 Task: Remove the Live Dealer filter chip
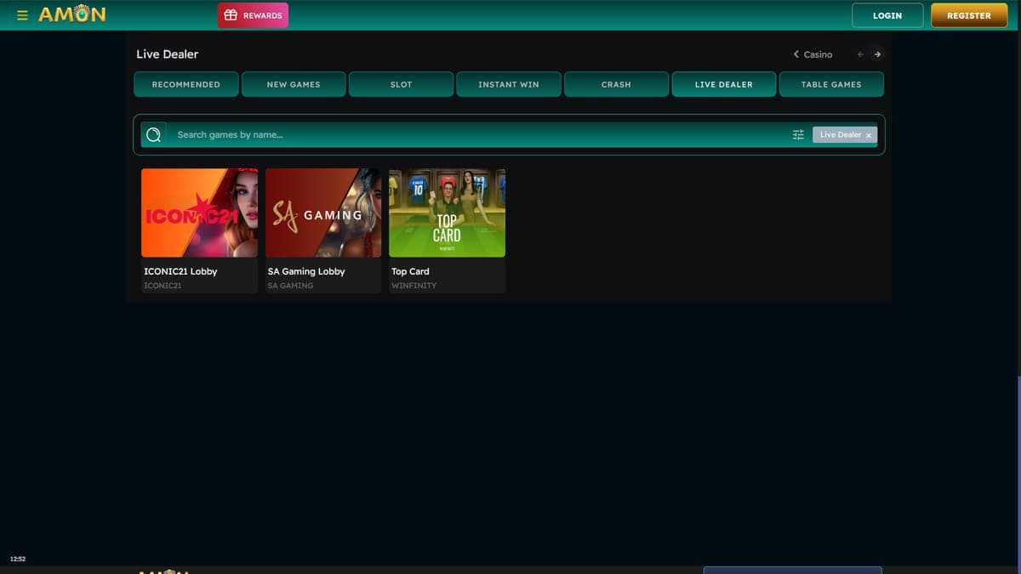tap(868, 135)
